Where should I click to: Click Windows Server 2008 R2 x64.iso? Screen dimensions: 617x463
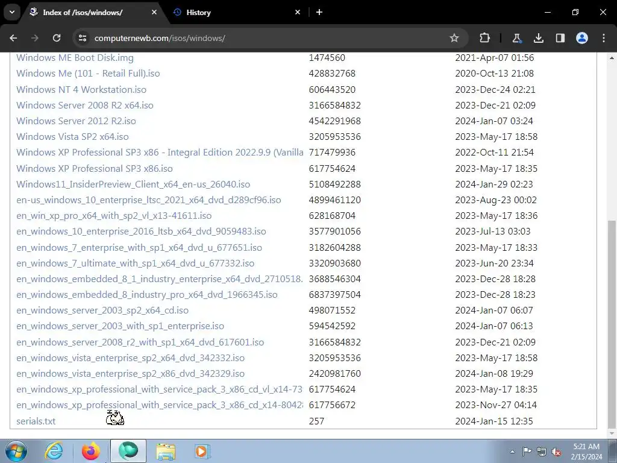84,106
